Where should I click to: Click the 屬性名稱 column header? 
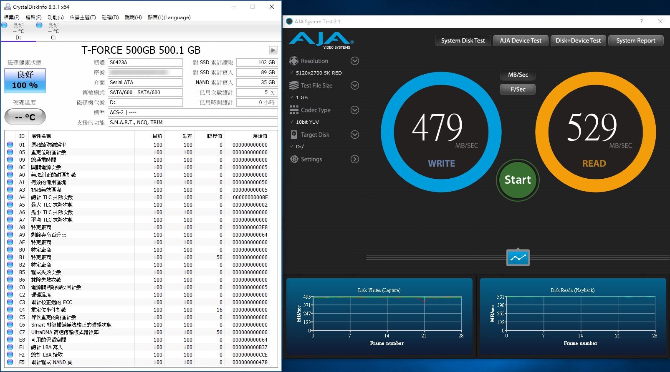click(x=41, y=136)
